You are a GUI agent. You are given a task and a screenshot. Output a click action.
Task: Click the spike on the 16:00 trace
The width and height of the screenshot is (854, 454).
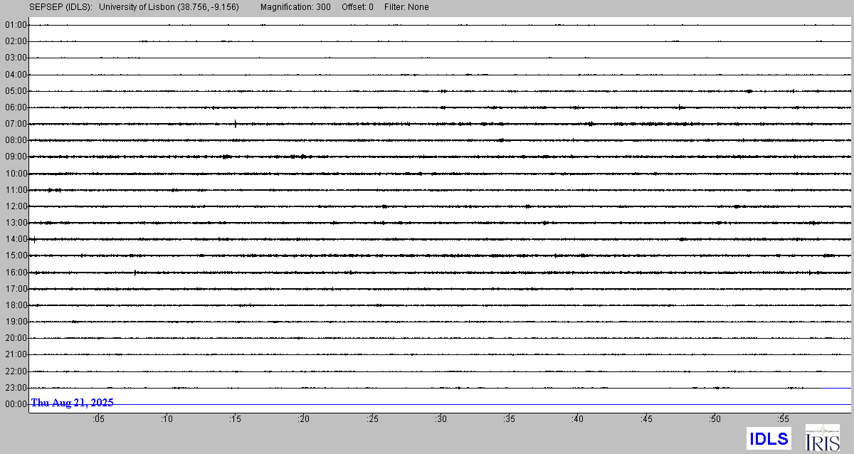coord(135,272)
